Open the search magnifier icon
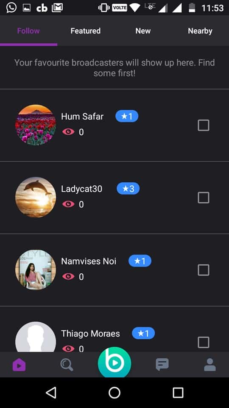Viewport: 229px width, 408px height. (67, 365)
